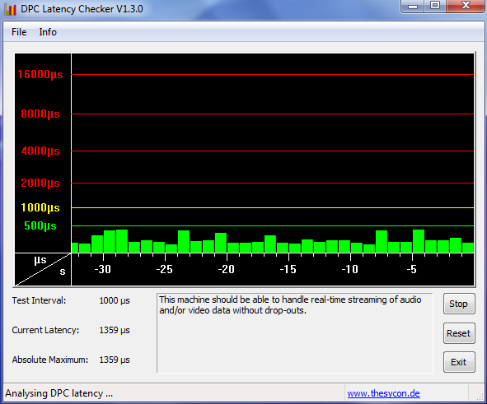487x404 pixels.
Task: Maximize the DPC Latency Checker window
Action: click(435, 6)
